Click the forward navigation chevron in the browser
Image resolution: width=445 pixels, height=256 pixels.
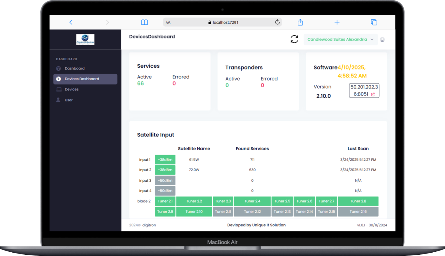click(x=107, y=22)
